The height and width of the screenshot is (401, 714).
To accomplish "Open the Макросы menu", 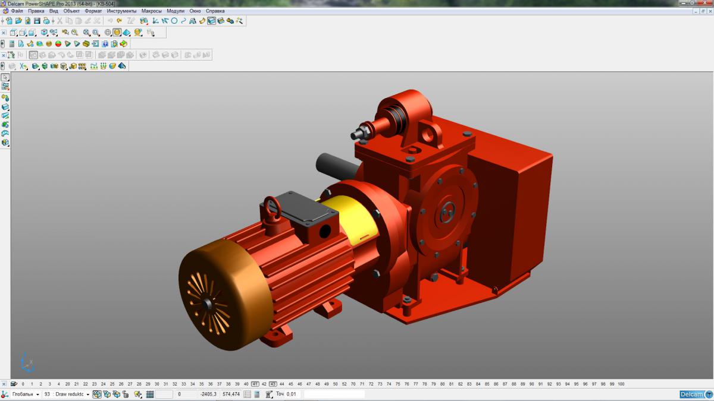I will [151, 11].
